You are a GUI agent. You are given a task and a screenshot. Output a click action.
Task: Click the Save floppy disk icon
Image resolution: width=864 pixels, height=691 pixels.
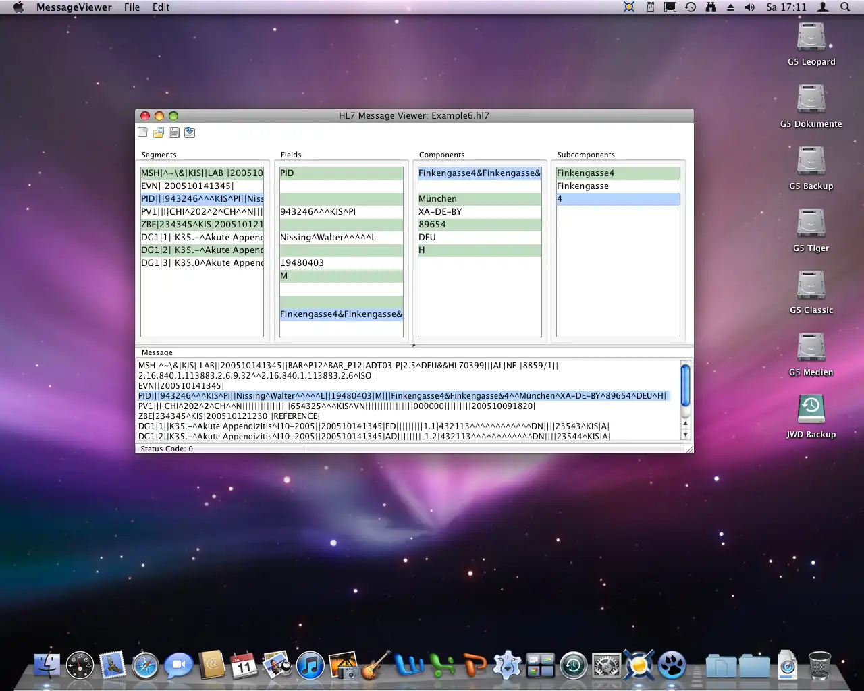(174, 133)
